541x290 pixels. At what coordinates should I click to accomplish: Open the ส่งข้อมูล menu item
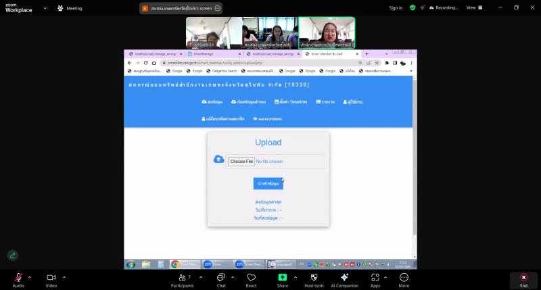[212, 101]
